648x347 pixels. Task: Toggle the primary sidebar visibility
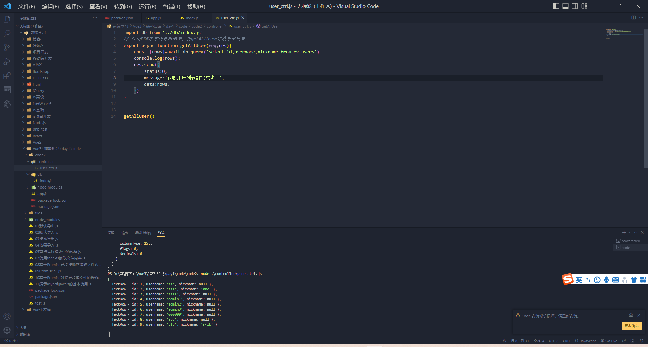(x=556, y=6)
